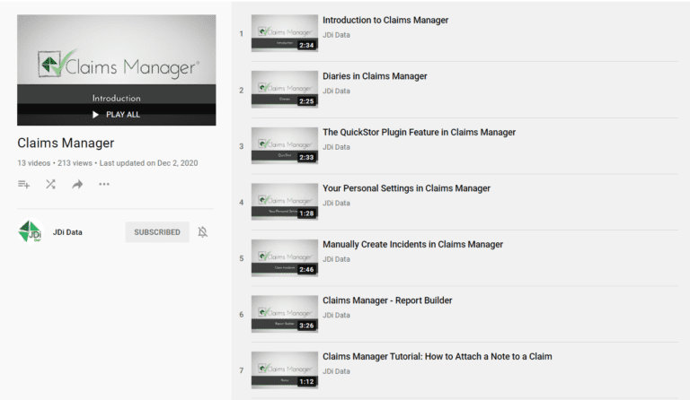Open the Diaries in Claims Manager video

click(x=375, y=76)
